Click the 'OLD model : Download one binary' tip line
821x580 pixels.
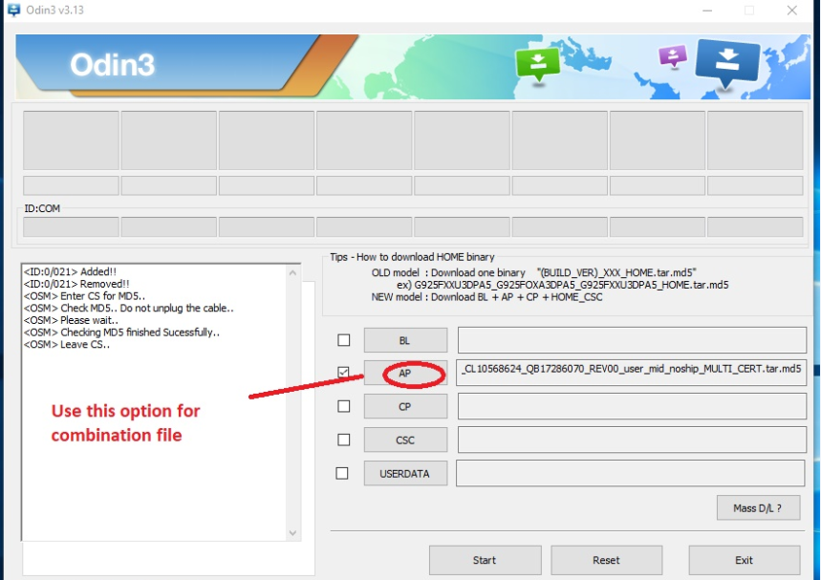533,272
